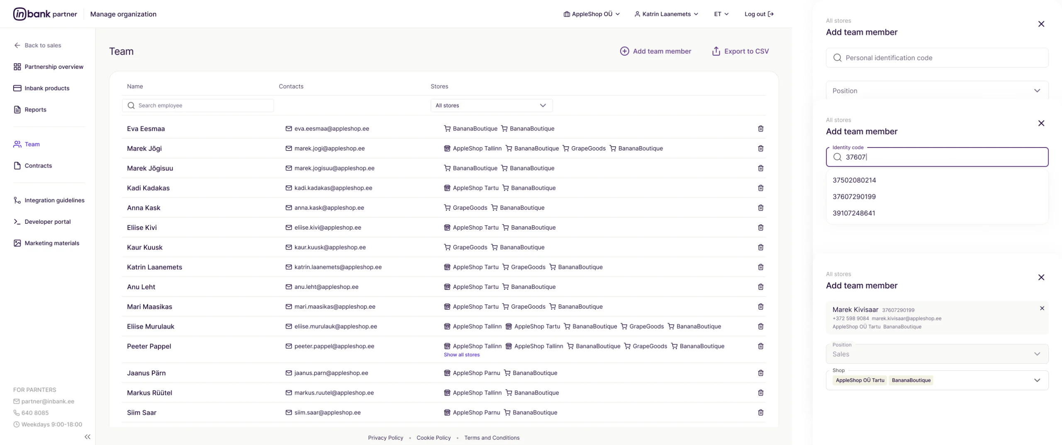Select Team in sidebar
This screenshot has width=1062, height=445.
pos(27,144)
